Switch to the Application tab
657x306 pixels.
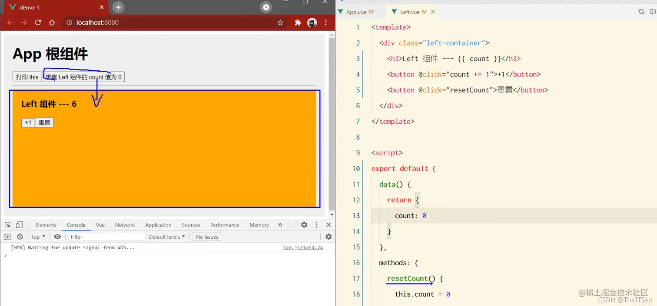tap(158, 225)
